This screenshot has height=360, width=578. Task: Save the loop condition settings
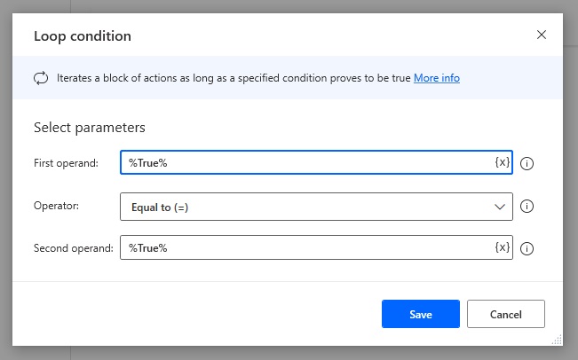(421, 314)
